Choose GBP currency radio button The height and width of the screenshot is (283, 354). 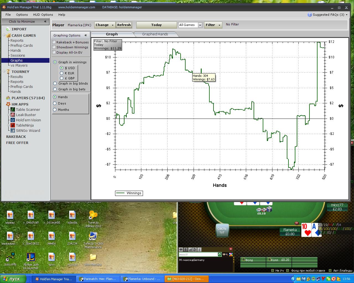click(62, 78)
